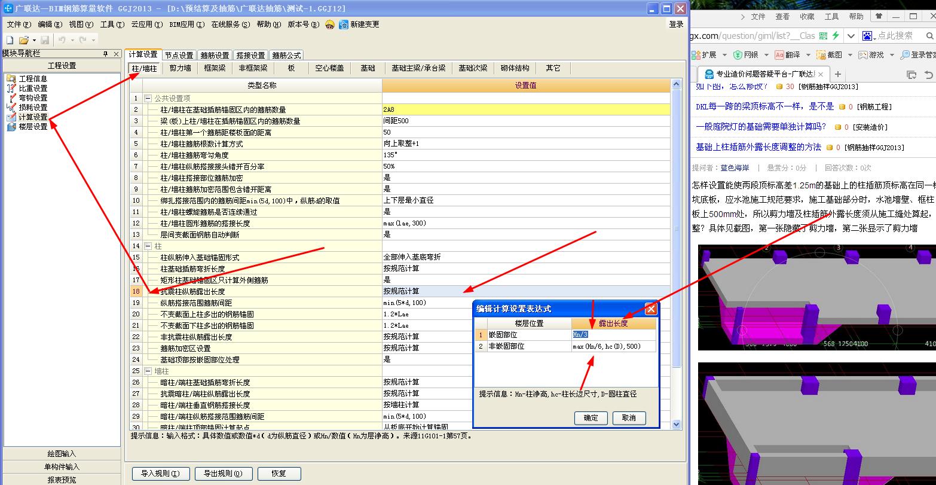The height and width of the screenshot is (485, 936).
Task: Click the QR code icon in browser address bar
Action: [824, 36]
